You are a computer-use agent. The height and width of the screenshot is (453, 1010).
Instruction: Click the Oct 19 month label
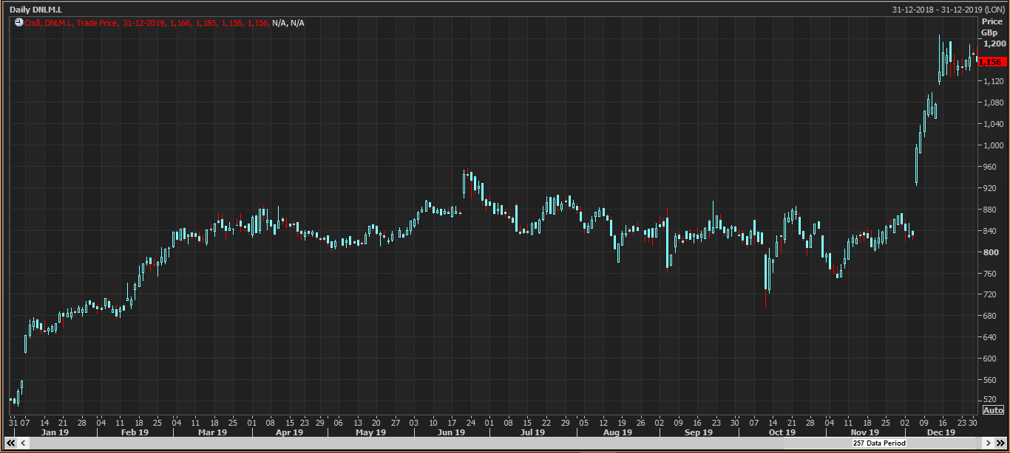pyautogui.click(x=782, y=432)
